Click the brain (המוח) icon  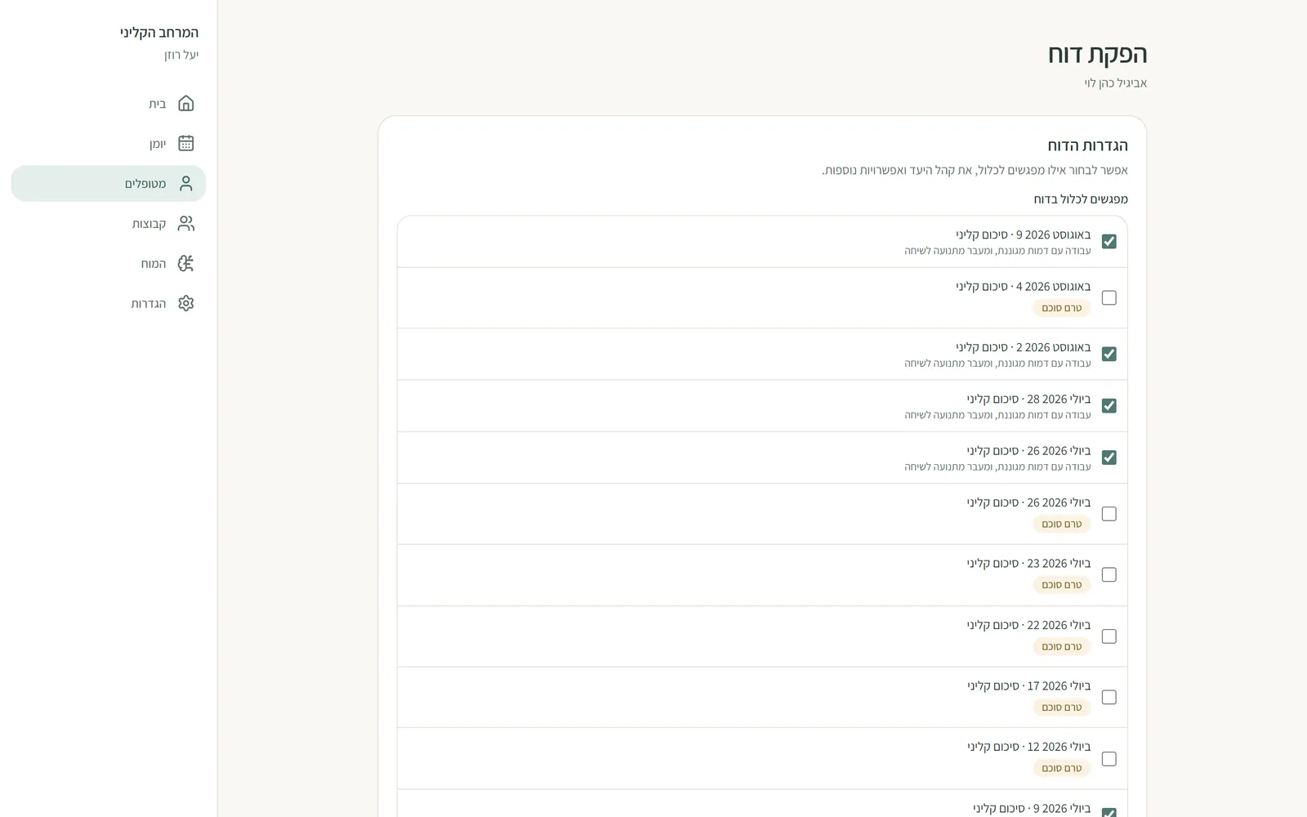pos(186,263)
